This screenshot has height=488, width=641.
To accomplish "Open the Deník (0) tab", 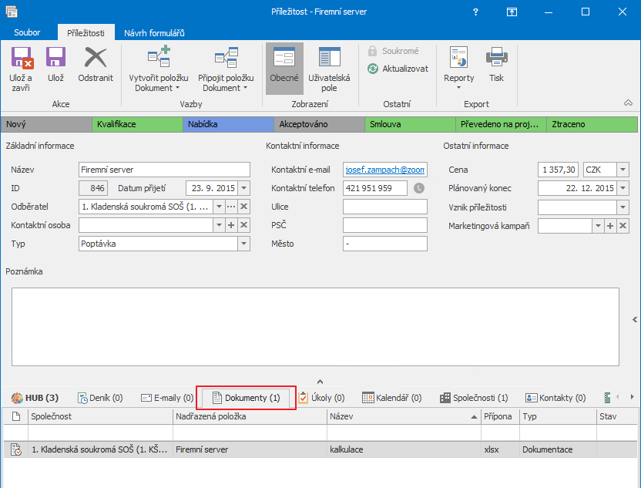I will click(100, 398).
